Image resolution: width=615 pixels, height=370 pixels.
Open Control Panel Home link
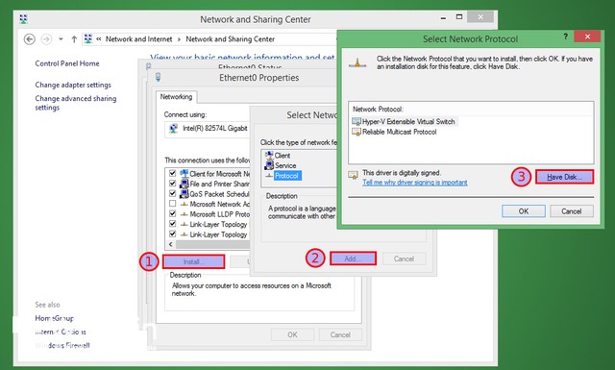point(67,63)
